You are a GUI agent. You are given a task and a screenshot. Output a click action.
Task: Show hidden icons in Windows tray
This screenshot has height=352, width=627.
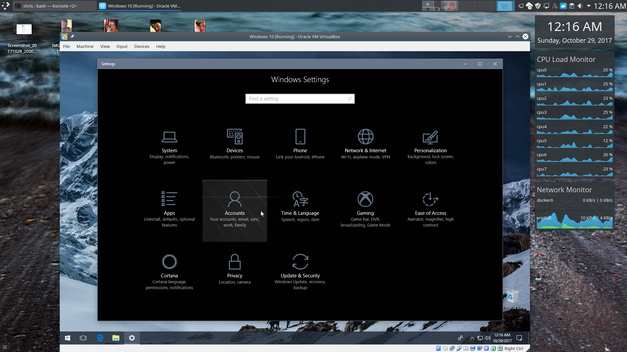coord(472,338)
